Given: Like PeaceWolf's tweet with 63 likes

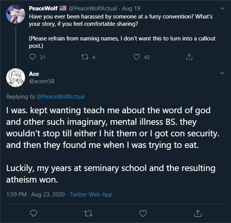Looking at the screenshot, I should point(137,57).
